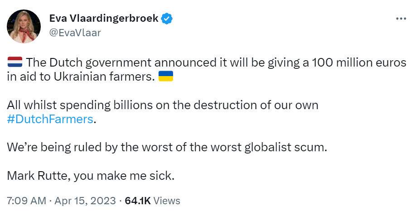
Task: Click the @EvaVlaar handle
Action: coord(75,32)
